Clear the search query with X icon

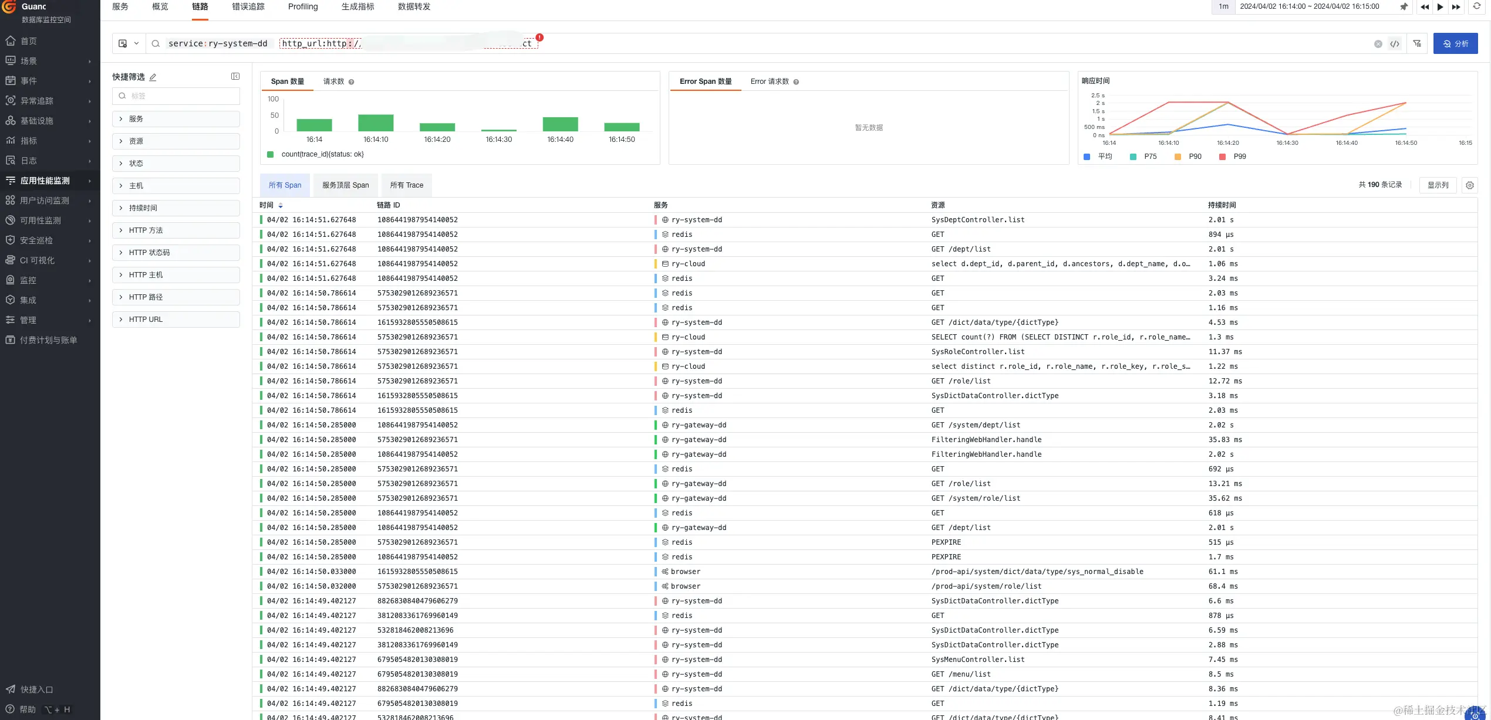[x=1378, y=44]
